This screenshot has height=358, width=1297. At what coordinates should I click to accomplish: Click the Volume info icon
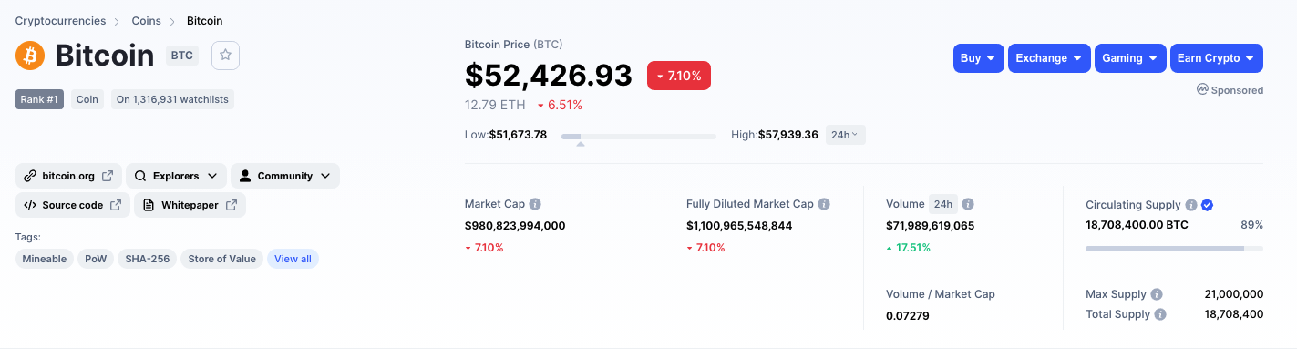[x=968, y=204]
